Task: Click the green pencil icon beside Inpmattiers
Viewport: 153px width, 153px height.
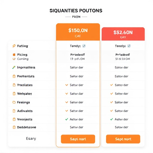Action: [x=14, y=68]
